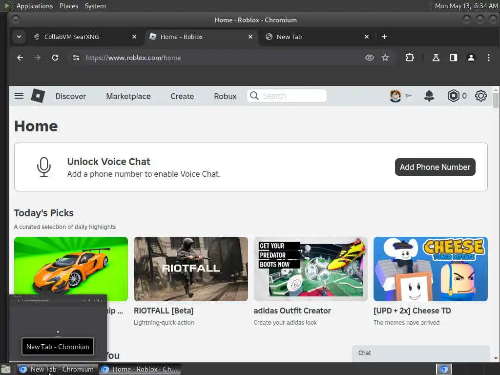Close the New Tab tab
Screen dimensions: 500x375
(367, 37)
